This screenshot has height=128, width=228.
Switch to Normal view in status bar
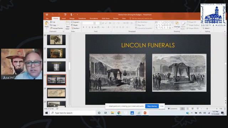182,109
